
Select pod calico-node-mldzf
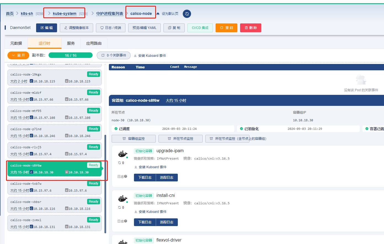point(55,96)
